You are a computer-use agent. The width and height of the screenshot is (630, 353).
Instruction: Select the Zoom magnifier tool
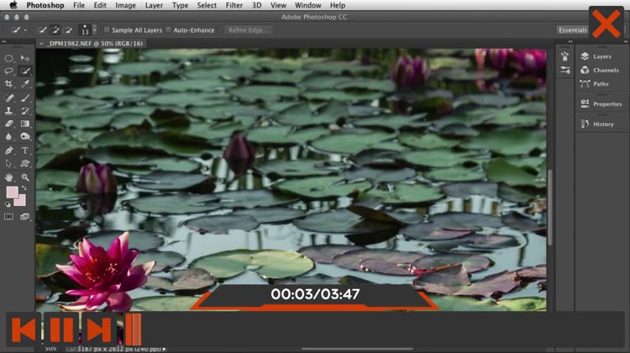(25, 177)
